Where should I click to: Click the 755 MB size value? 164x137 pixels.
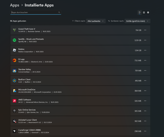click(x=138, y=61)
